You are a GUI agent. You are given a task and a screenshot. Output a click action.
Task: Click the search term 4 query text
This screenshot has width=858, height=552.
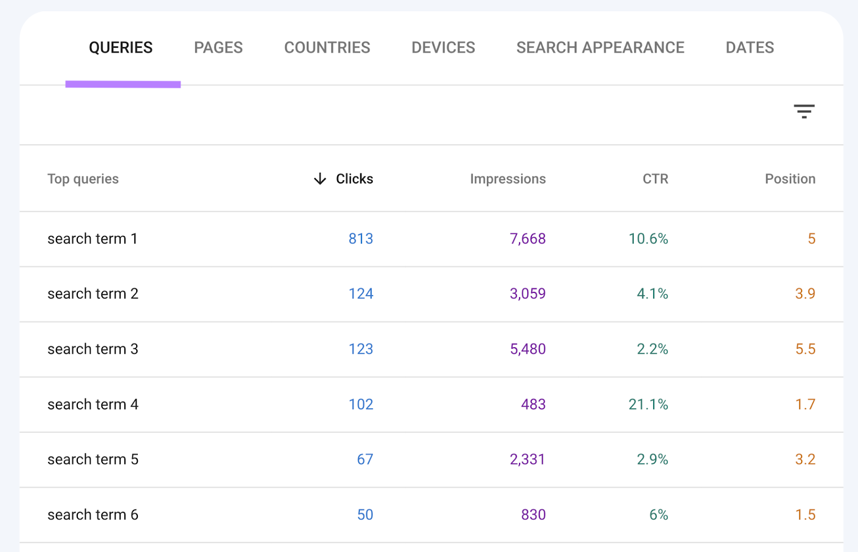coord(92,404)
